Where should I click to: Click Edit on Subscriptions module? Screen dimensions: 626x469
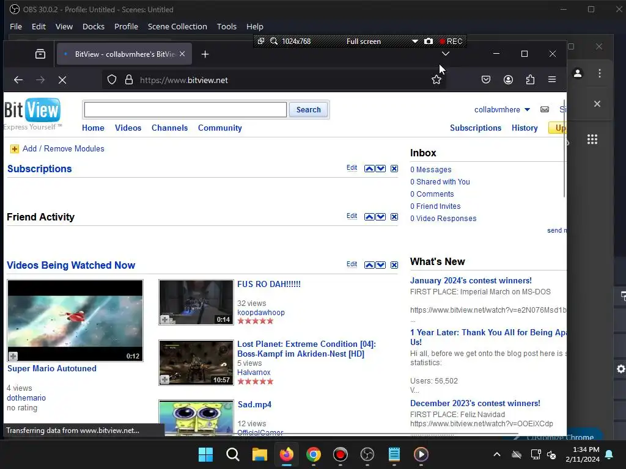(352, 167)
